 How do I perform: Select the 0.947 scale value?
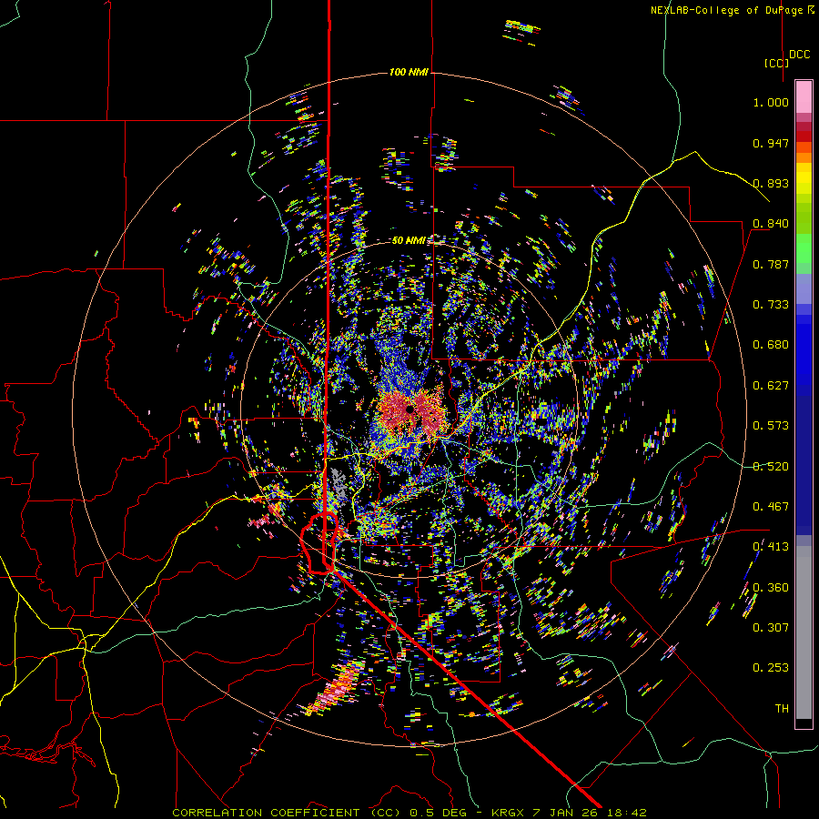[771, 143]
